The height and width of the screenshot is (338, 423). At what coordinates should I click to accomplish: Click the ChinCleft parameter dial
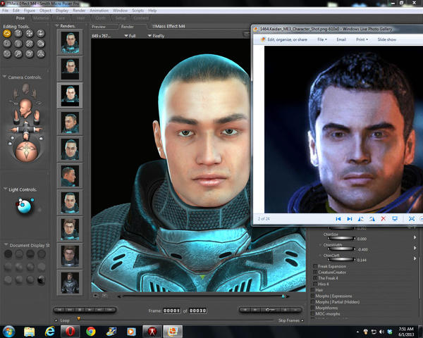point(341,259)
